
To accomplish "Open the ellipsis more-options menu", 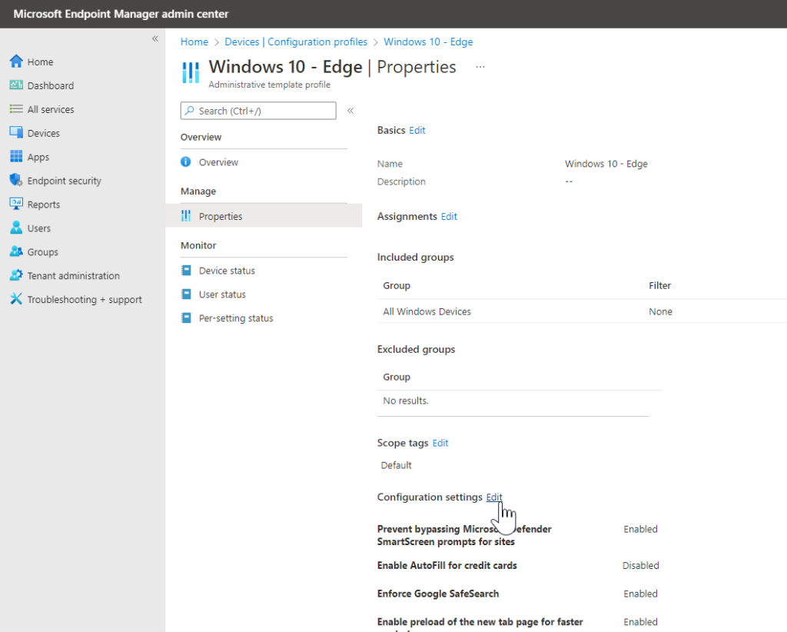I will pyautogui.click(x=480, y=68).
